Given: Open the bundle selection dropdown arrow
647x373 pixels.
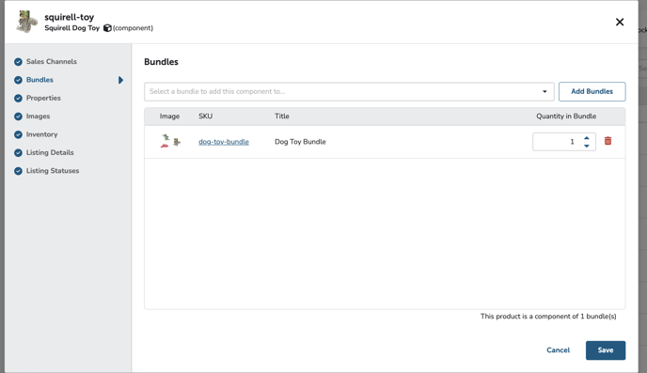Looking at the screenshot, I should (544, 91).
